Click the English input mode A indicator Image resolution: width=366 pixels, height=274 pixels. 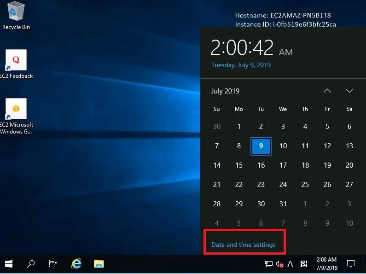pos(290,264)
